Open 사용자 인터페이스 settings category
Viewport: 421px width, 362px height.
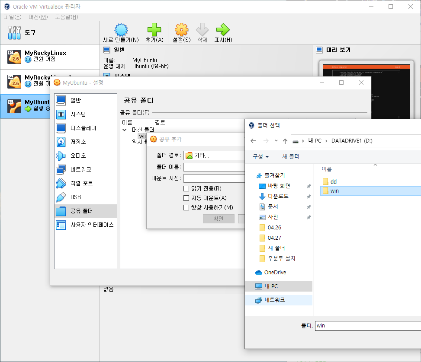[85, 225]
